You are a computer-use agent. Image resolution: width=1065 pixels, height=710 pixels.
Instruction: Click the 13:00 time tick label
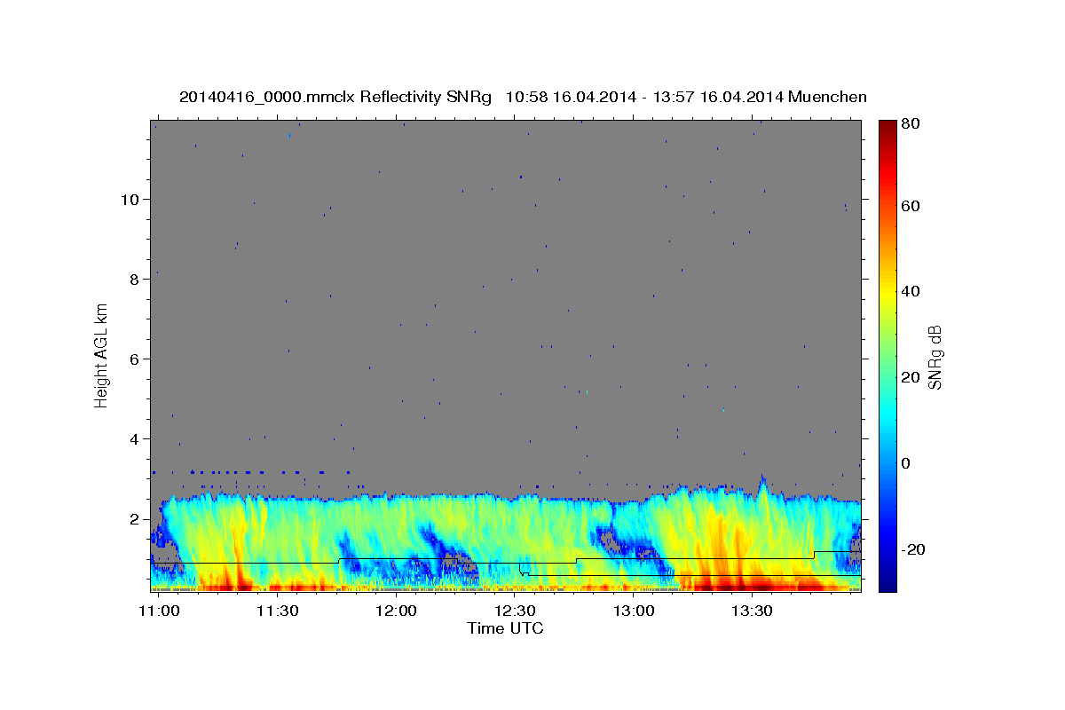[634, 611]
